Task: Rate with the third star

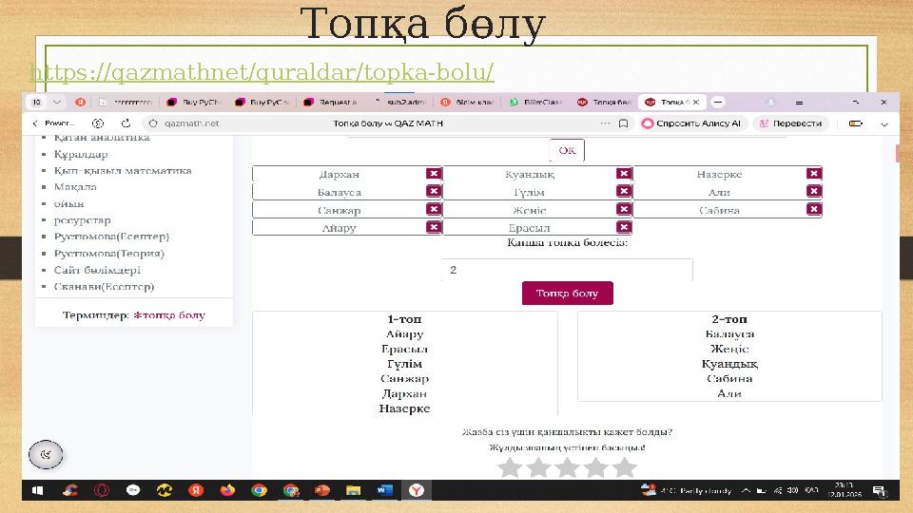Action: tap(567, 467)
